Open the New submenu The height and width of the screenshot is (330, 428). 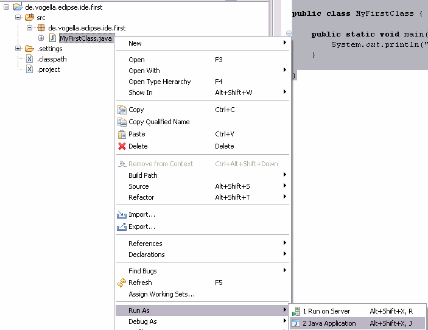coord(135,43)
